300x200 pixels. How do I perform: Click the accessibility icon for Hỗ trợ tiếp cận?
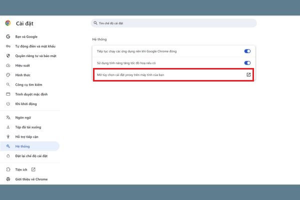coord(8,136)
